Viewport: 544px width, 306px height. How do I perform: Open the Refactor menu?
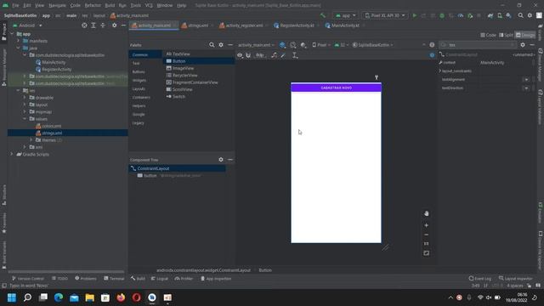93,5
